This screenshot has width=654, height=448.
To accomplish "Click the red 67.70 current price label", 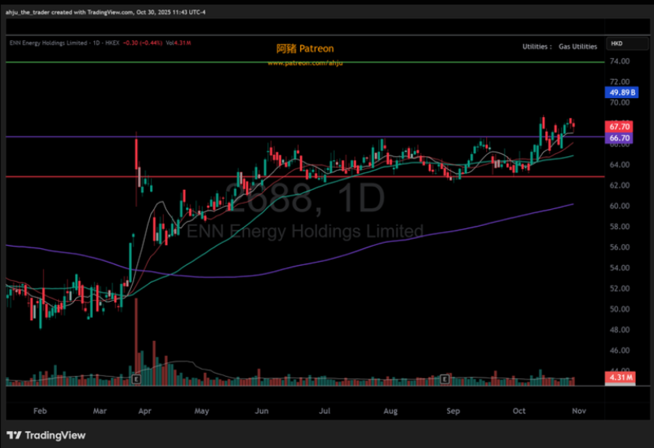I will [619, 127].
